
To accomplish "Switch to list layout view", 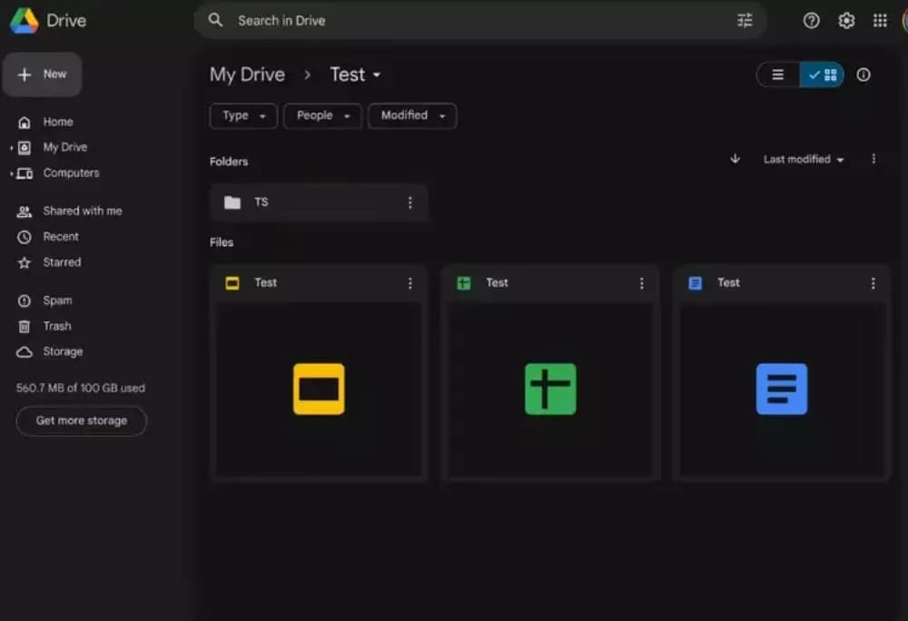I will click(778, 74).
